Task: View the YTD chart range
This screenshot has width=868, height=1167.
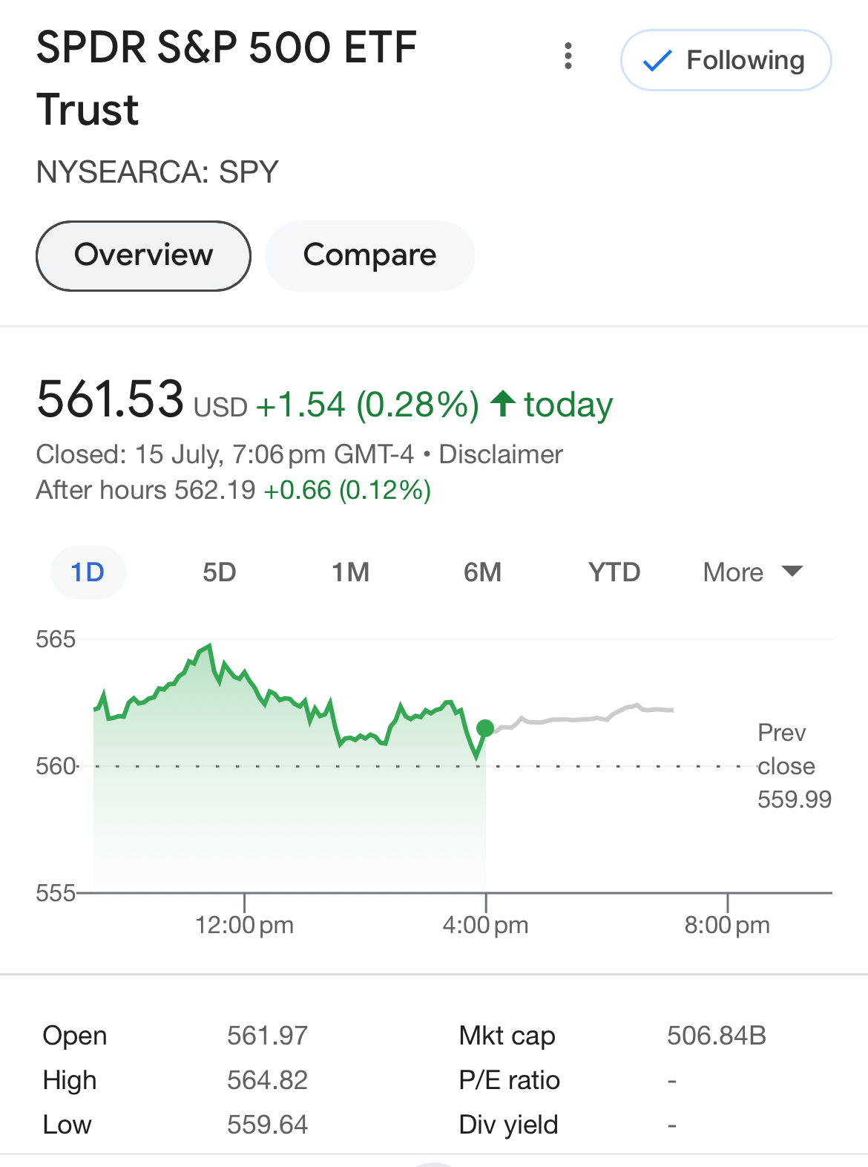Action: point(614,572)
